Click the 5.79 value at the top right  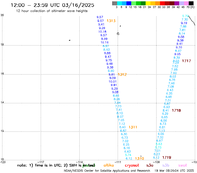186,16
